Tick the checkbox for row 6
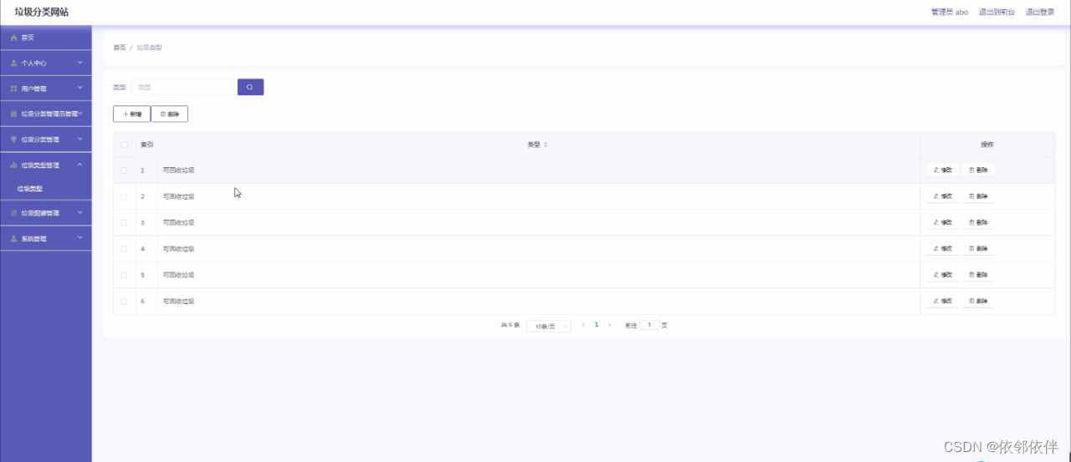Image resolution: width=1071 pixels, height=462 pixels. (125, 301)
